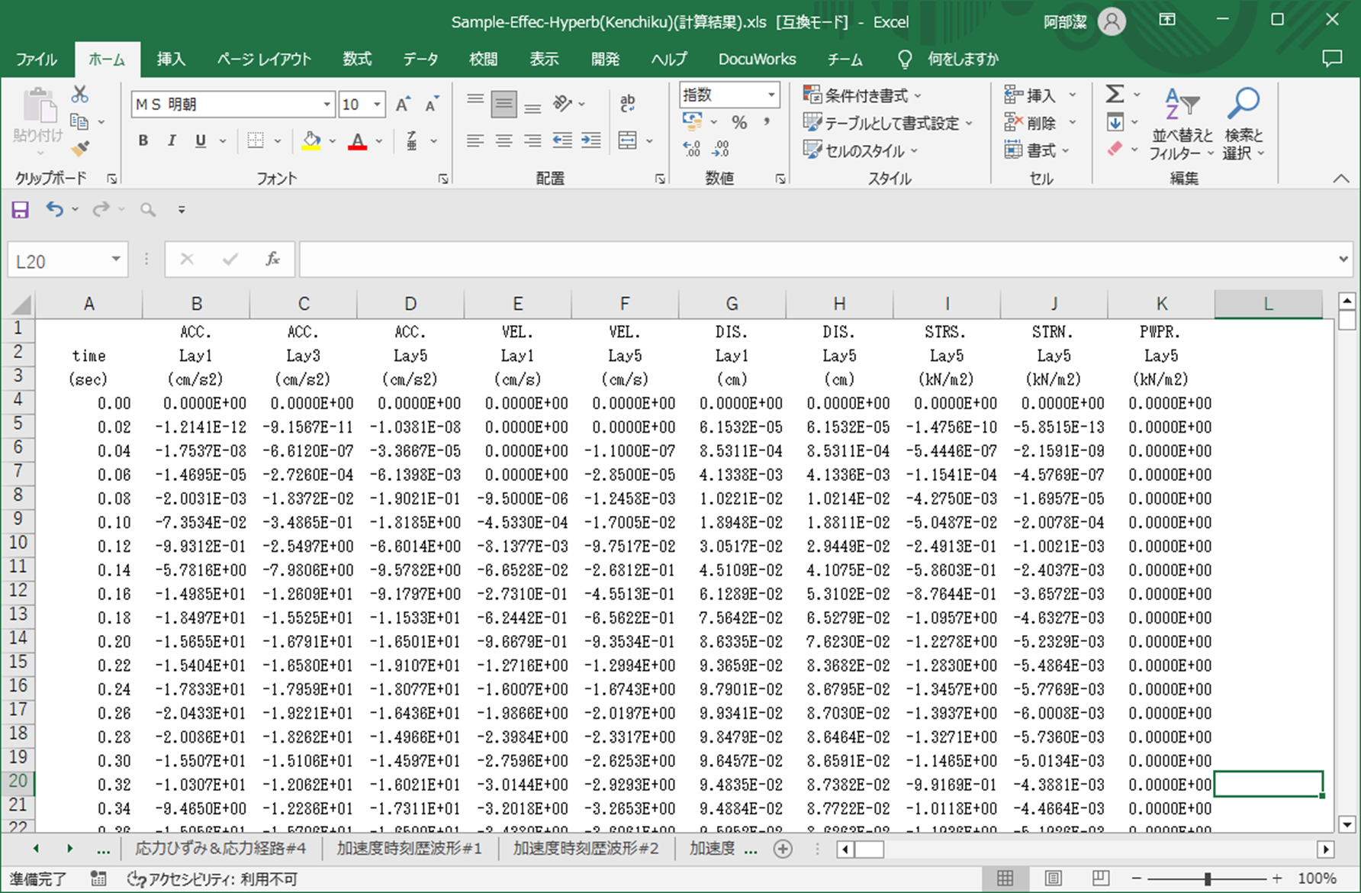Toggle Align Left horizontal alignment
Screen dimensions: 1361x893
click(x=475, y=140)
